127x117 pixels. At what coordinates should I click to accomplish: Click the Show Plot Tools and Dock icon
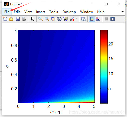click(x=113, y=19)
